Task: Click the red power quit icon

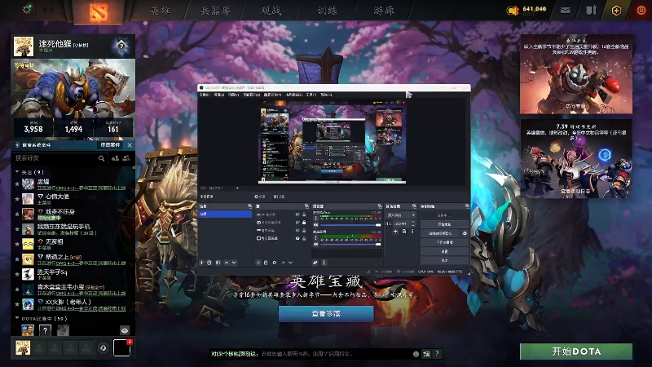Action: point(641,10)
